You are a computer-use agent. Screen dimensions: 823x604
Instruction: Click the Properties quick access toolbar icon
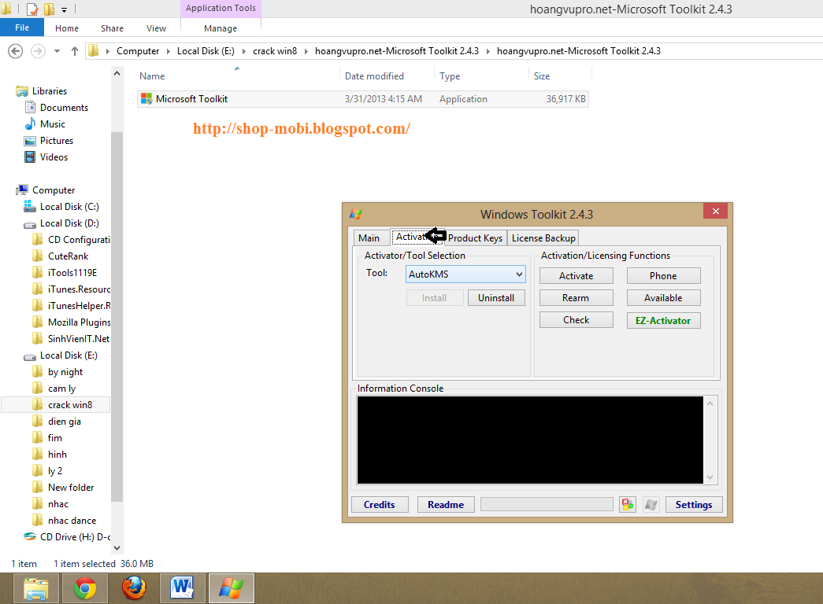click(32, 9)
